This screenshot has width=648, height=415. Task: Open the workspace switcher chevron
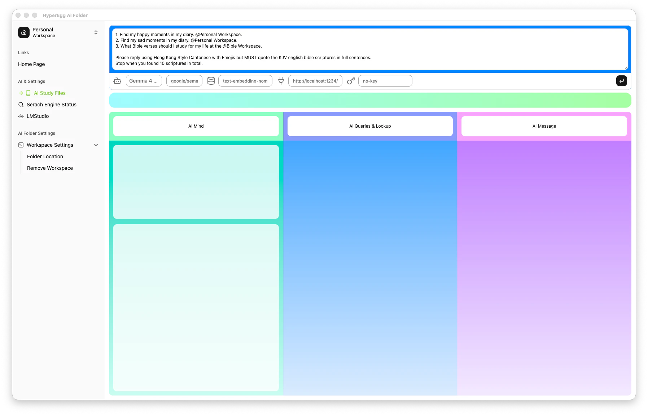tap(96, 32)
